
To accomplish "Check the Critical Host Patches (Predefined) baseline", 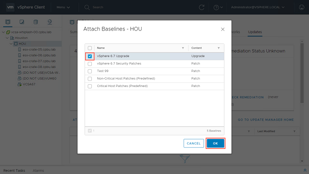I will 90,86.
